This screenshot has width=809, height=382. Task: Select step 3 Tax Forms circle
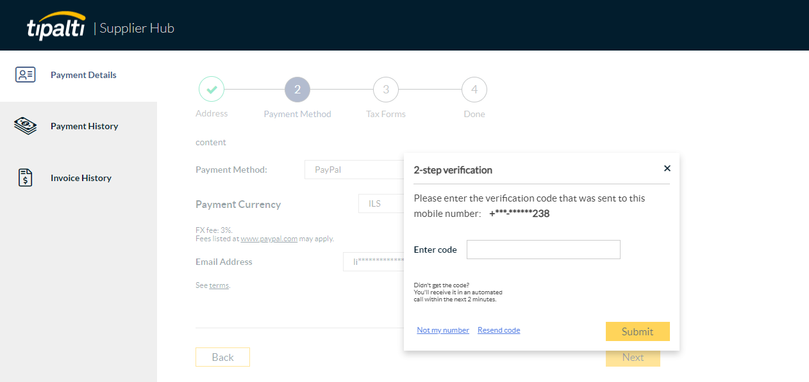click(386, 90)
